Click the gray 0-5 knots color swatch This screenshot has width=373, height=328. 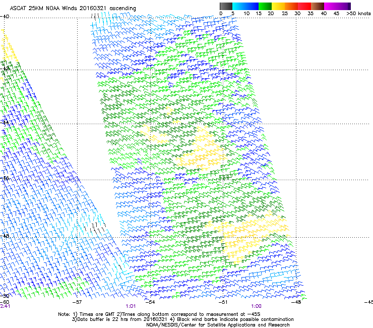[x=226, y=6]
